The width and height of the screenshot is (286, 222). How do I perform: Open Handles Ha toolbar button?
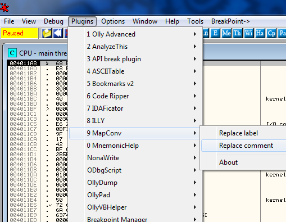260,33
